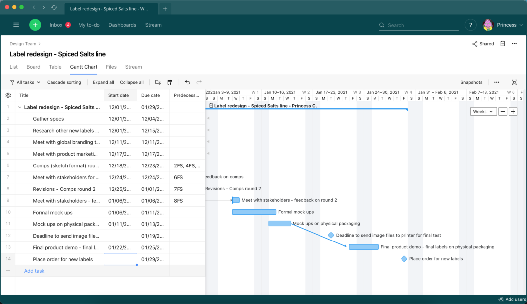
Task: Zoom in the Gantt chart with plus
Action: click(513, 112)
